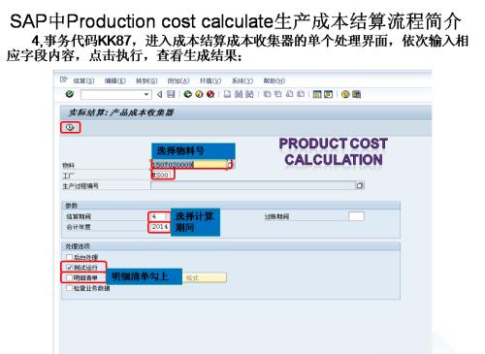Click the Print icon in toolbar
This screenshot has width=485, height=354.
coord(228,94)
